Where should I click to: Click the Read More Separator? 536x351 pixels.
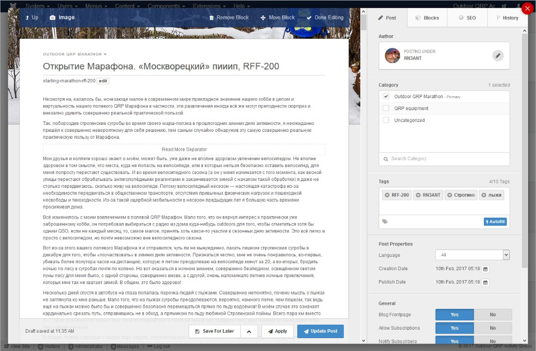tap(184, 149)
